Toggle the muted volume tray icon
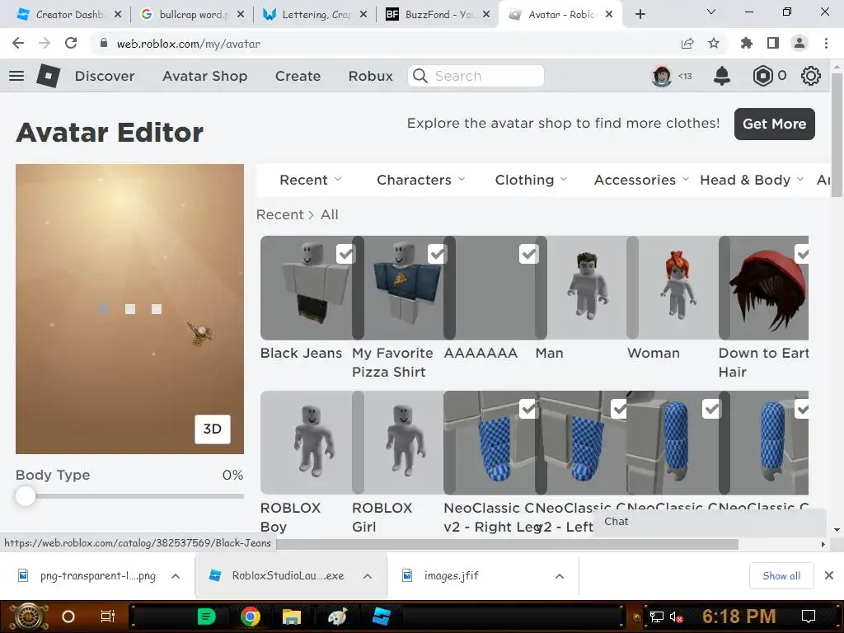The width and height of the screenshot is (844, 633). tap(676, 617)
